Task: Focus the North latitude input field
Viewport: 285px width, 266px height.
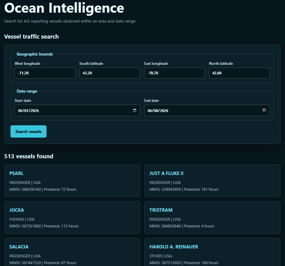Action: coord(239,73)
